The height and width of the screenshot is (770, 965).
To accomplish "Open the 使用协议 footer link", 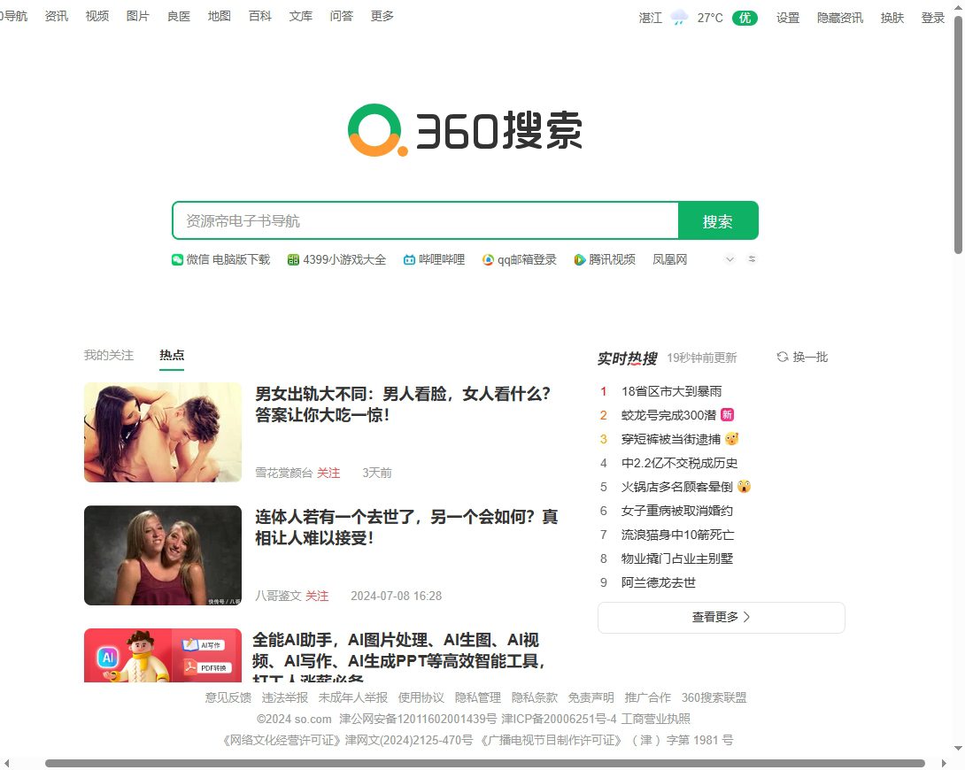I will click(421, 697).
